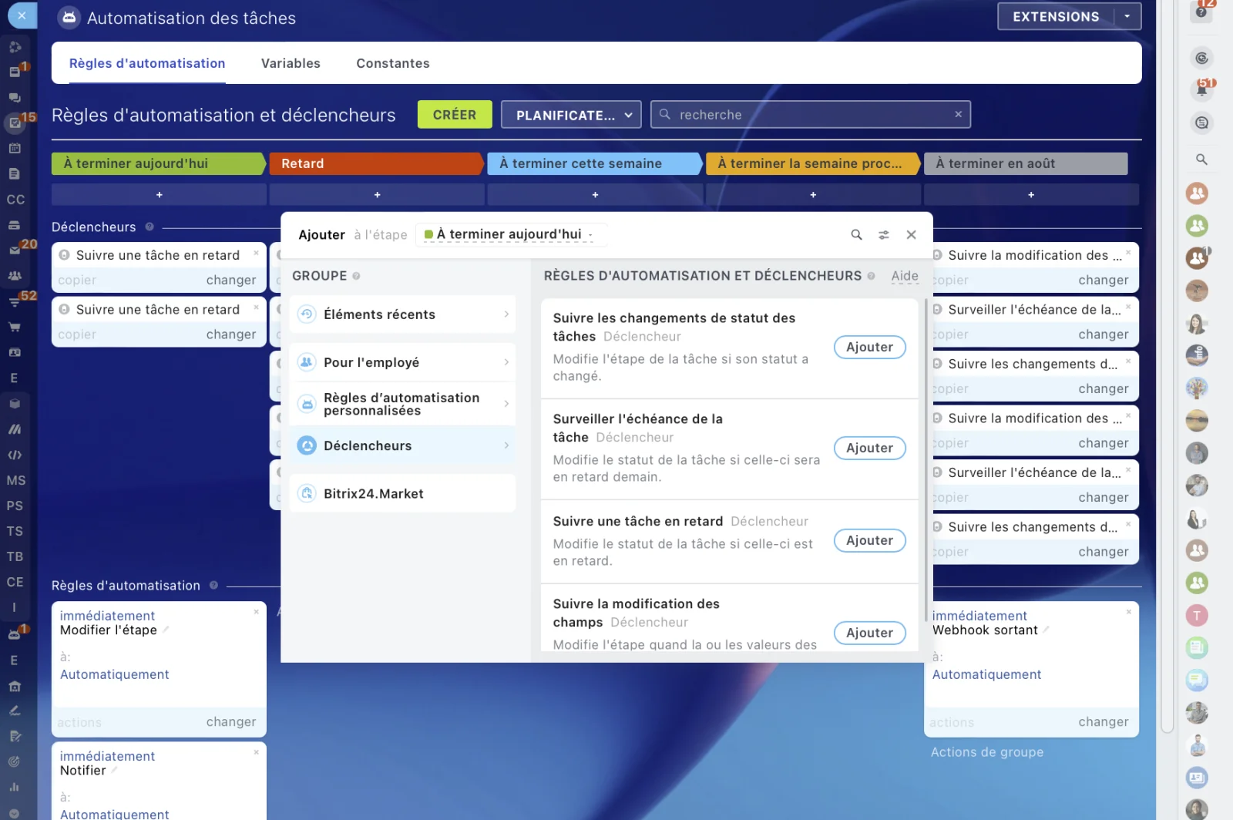Viewport: 1233px width, 820px height.
Task: Click Automatiquement under Modifier l'étape
Action: point(115,674)
